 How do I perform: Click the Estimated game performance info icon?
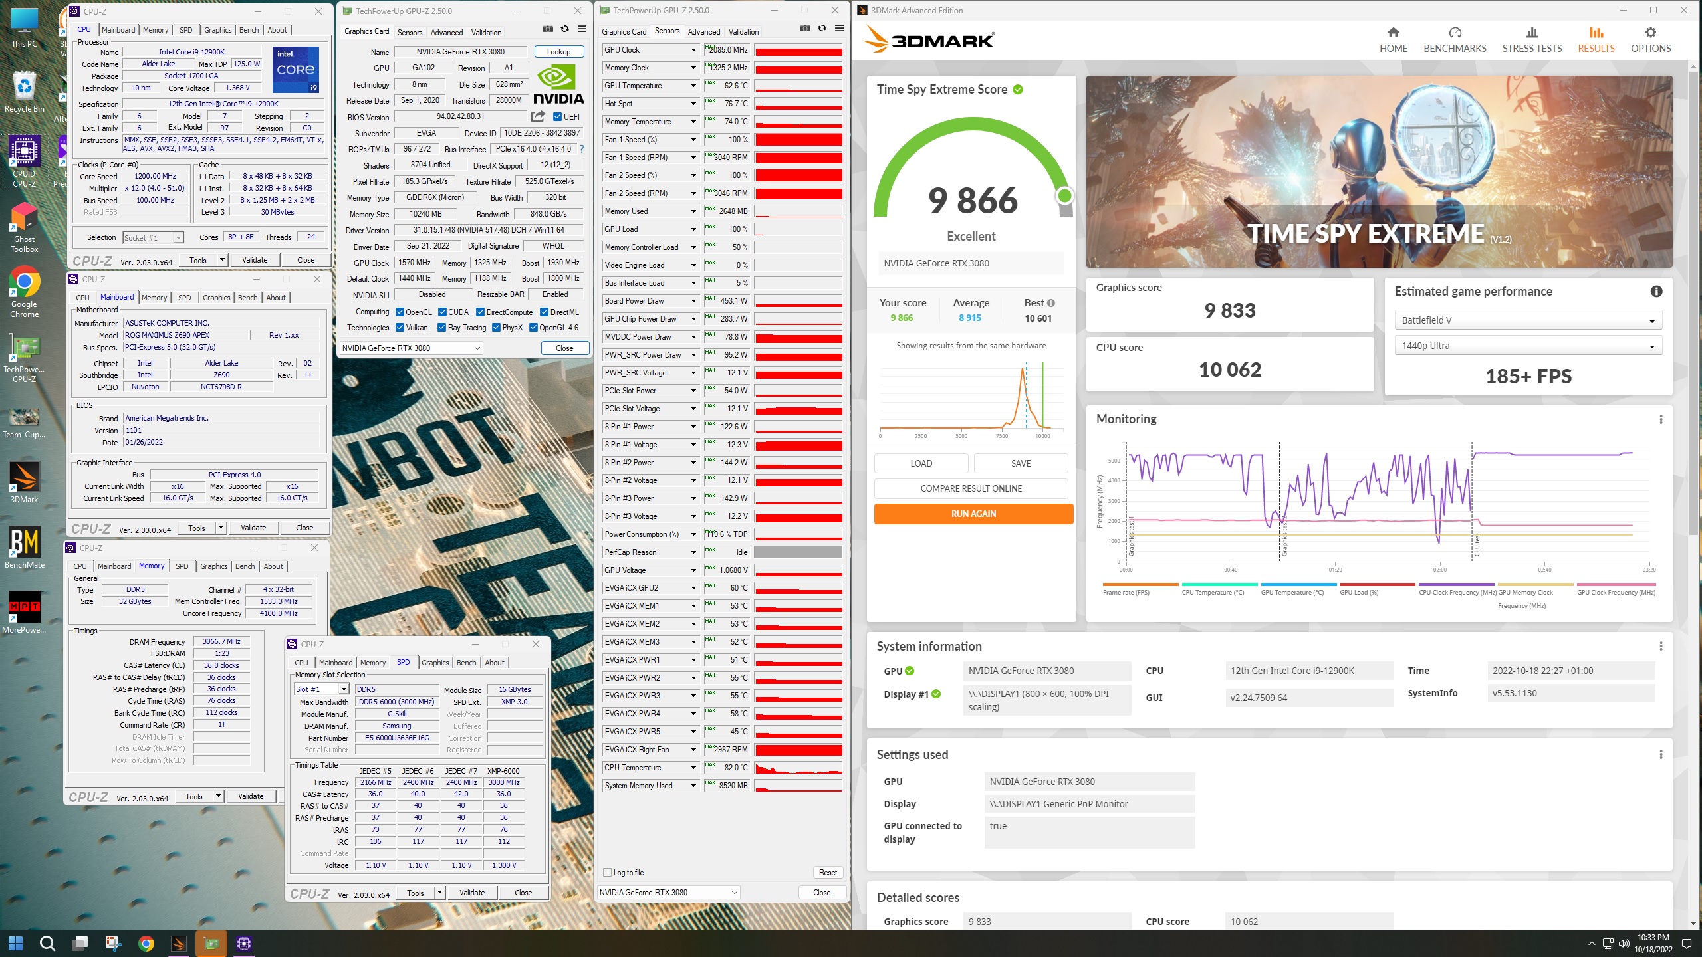click(x=1656, y=291)
